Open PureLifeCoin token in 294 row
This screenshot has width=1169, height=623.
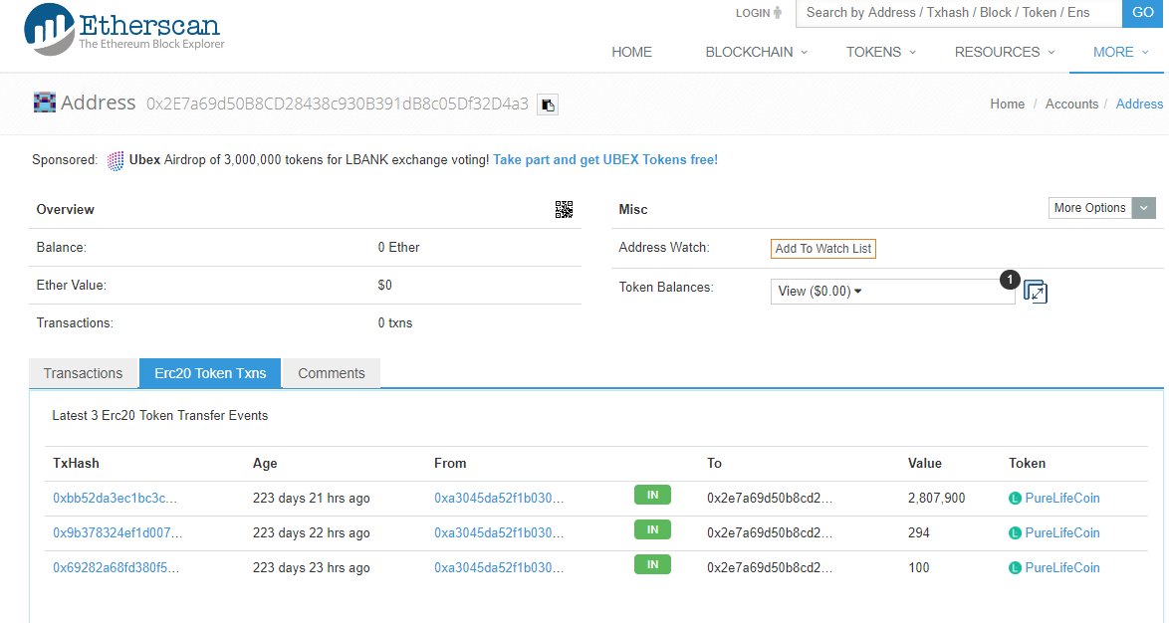click(1062, 533)
